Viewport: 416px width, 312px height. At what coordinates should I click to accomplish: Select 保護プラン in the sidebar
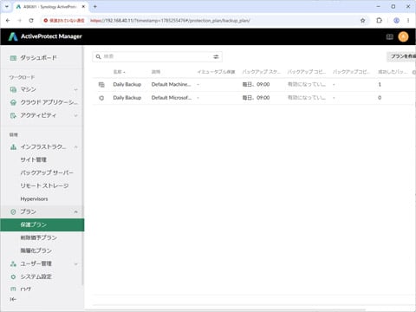(42, 225)
